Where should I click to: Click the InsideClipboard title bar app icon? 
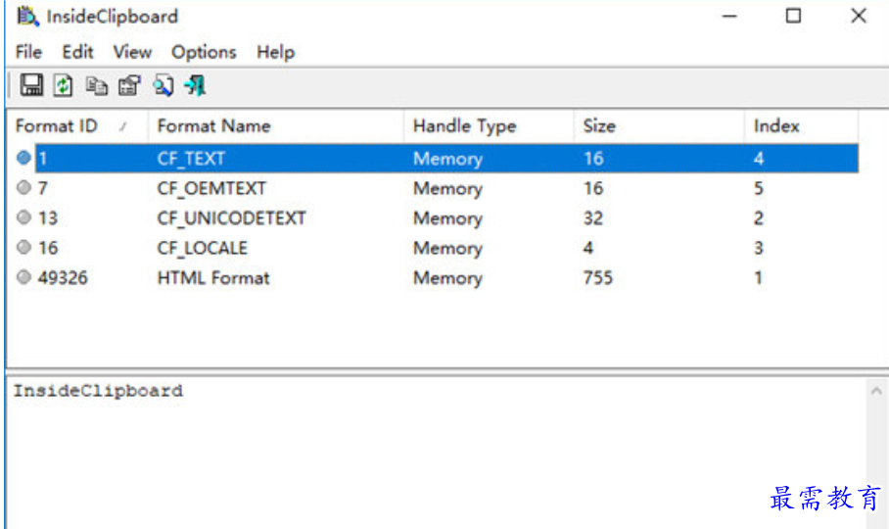click(27, 16)
